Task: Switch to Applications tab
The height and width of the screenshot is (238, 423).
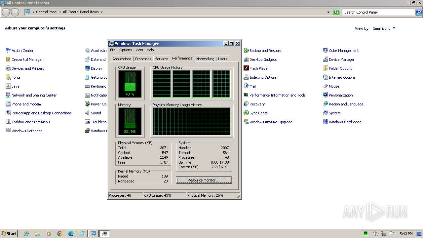Action: coord(122,59)
